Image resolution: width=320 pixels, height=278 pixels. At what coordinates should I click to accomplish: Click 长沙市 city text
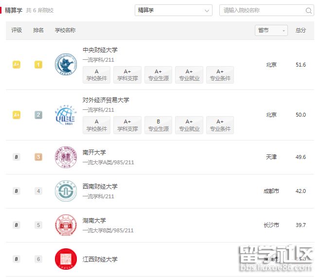point(271,225)
